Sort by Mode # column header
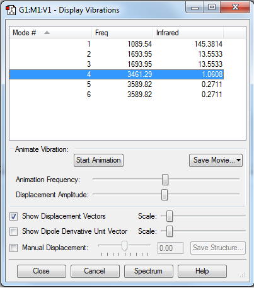 point(50,33)
